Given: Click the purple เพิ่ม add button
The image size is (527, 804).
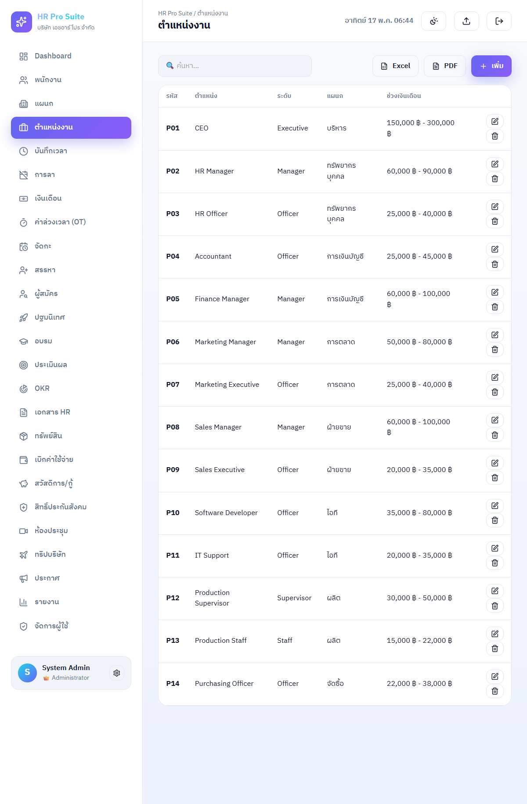Looking at the screenshot, I should pyautogui.click(x=491, y=66).
